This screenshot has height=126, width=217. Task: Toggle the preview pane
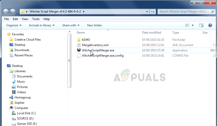coord(201,25)
